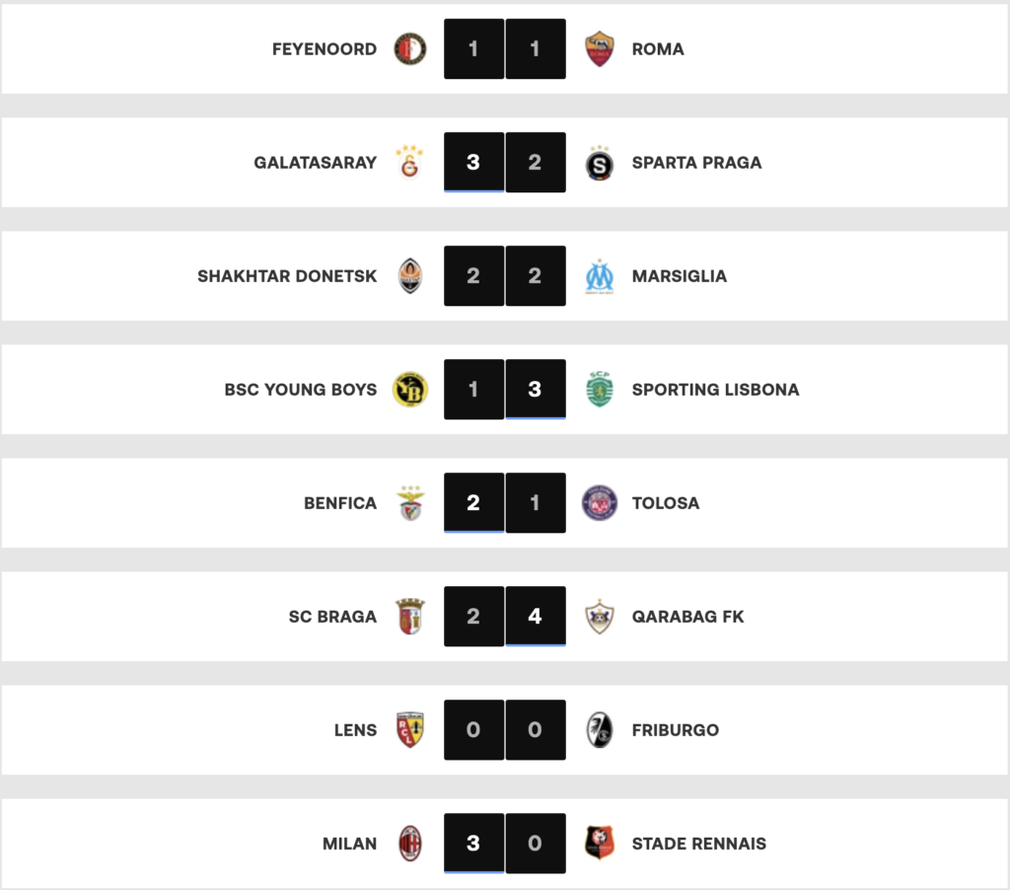Click the Sparta Praga crest
This screenshot has width=1010, height=890.
click(x=599, y=163)
